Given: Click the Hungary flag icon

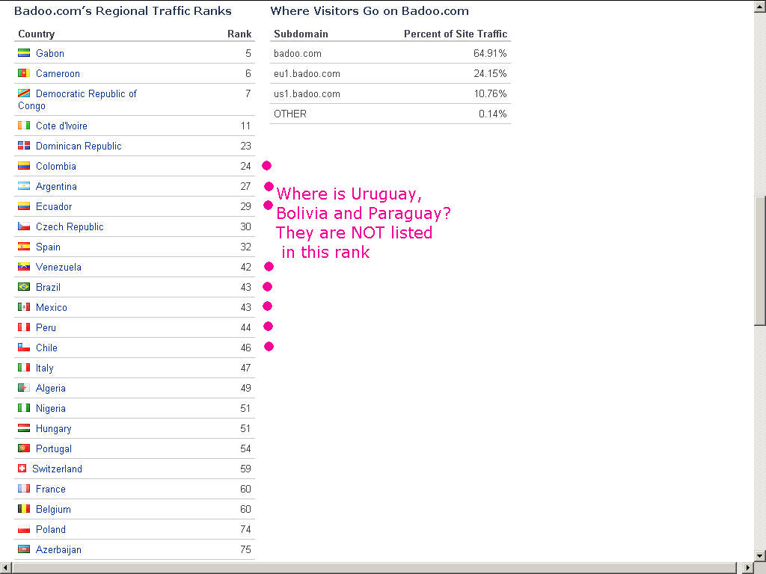Looking at the screenshot, I should click(24, 428).
